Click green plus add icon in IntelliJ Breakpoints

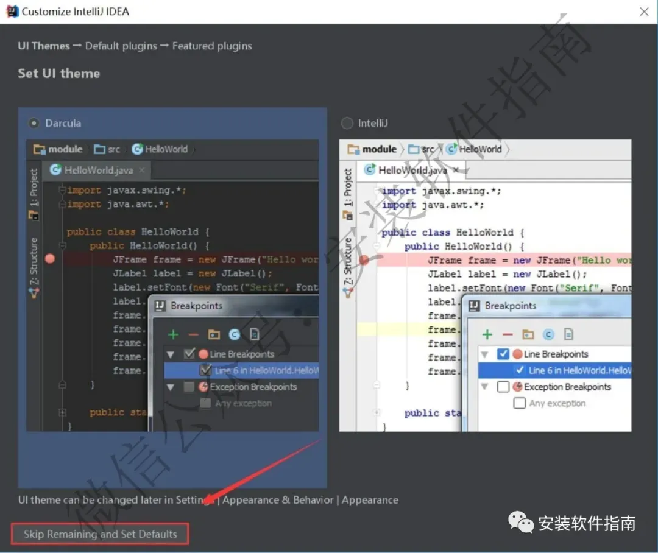click(487, 334)
